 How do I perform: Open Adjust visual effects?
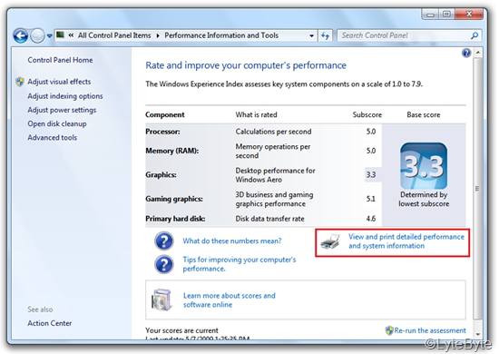tap(59, 82)
